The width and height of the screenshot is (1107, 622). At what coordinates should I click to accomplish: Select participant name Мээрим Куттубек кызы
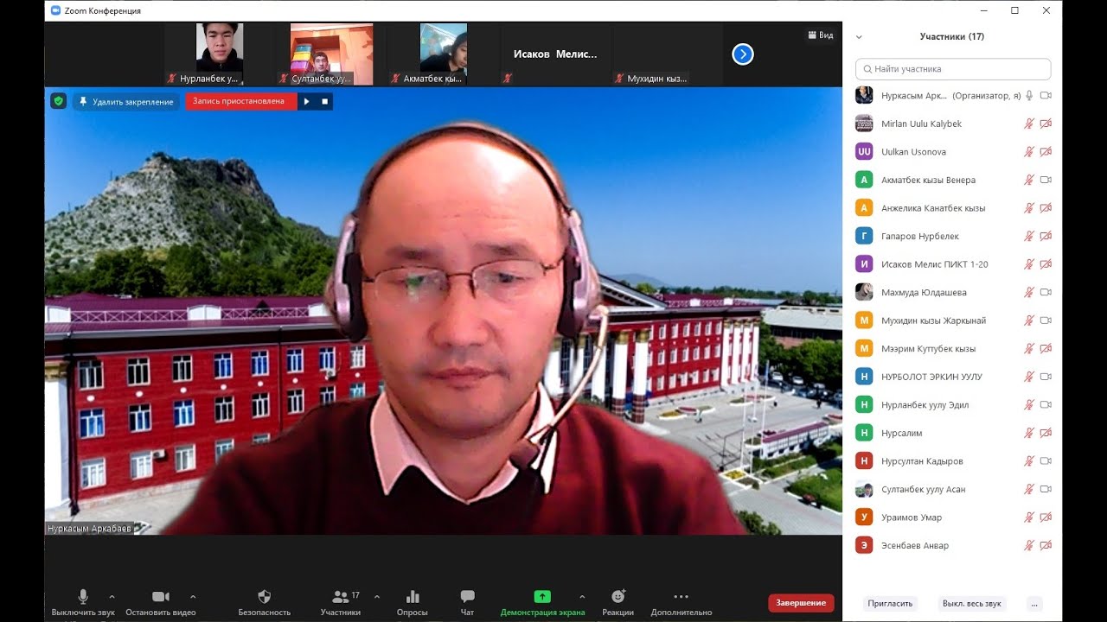coord(928,349)
